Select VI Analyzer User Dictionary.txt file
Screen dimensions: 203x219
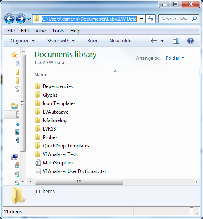(x=71, y=171)
